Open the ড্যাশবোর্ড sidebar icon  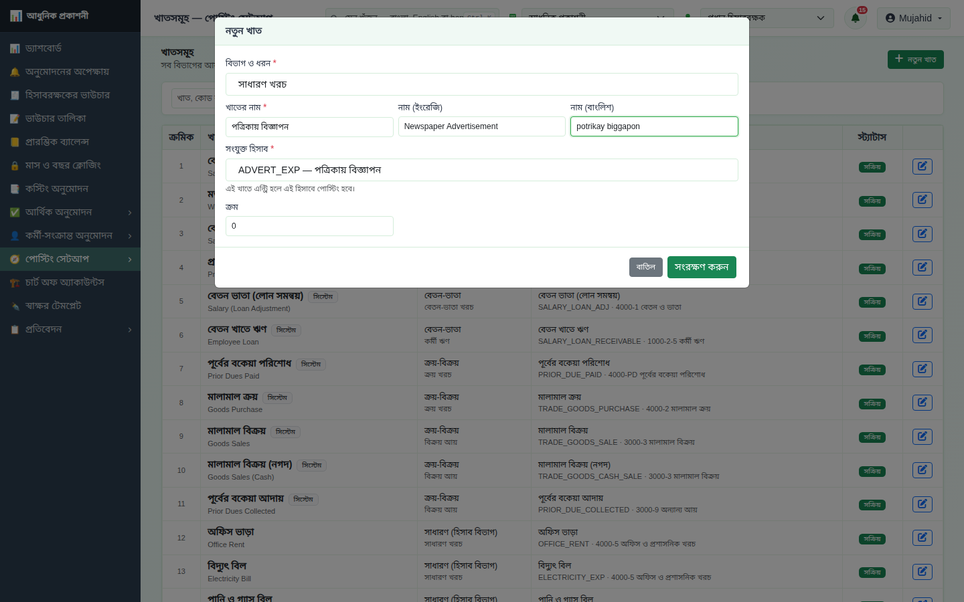[15, 48]
